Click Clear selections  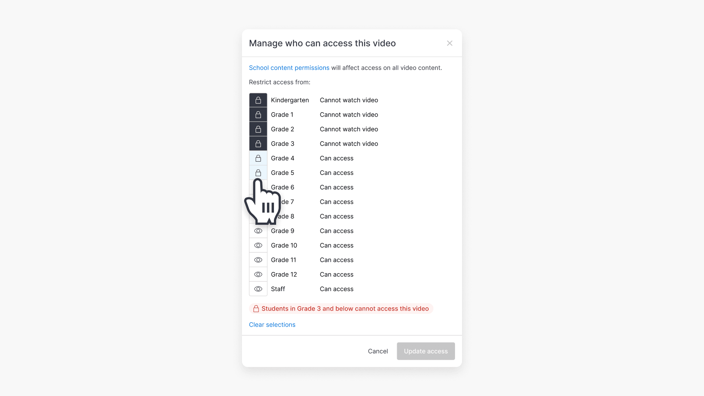point(272,324)
